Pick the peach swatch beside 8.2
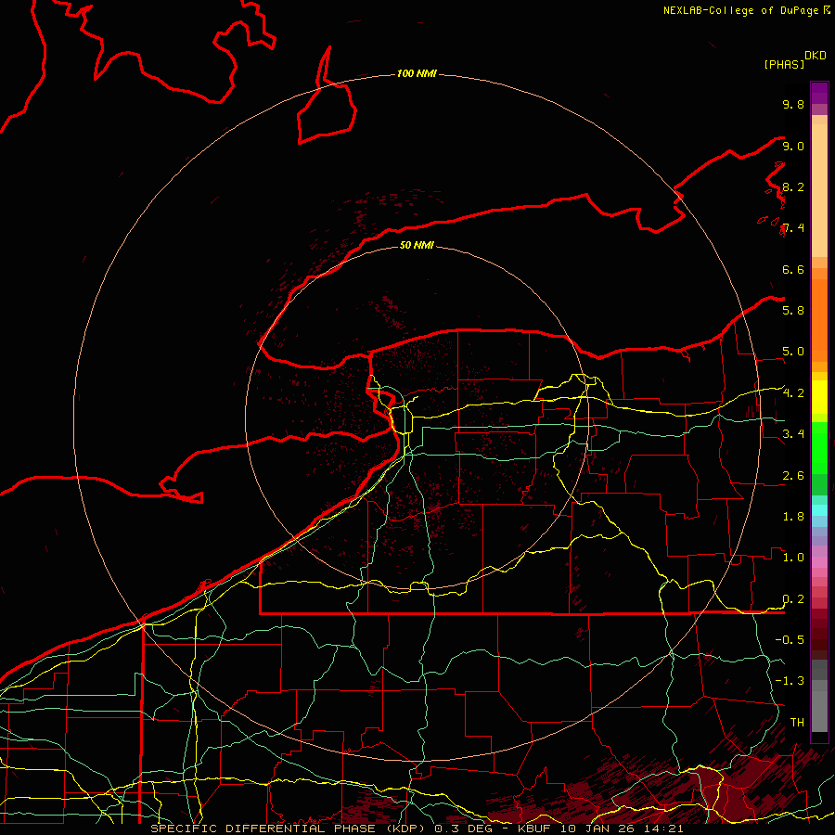 pyautogui.click(x=819, y=186)
